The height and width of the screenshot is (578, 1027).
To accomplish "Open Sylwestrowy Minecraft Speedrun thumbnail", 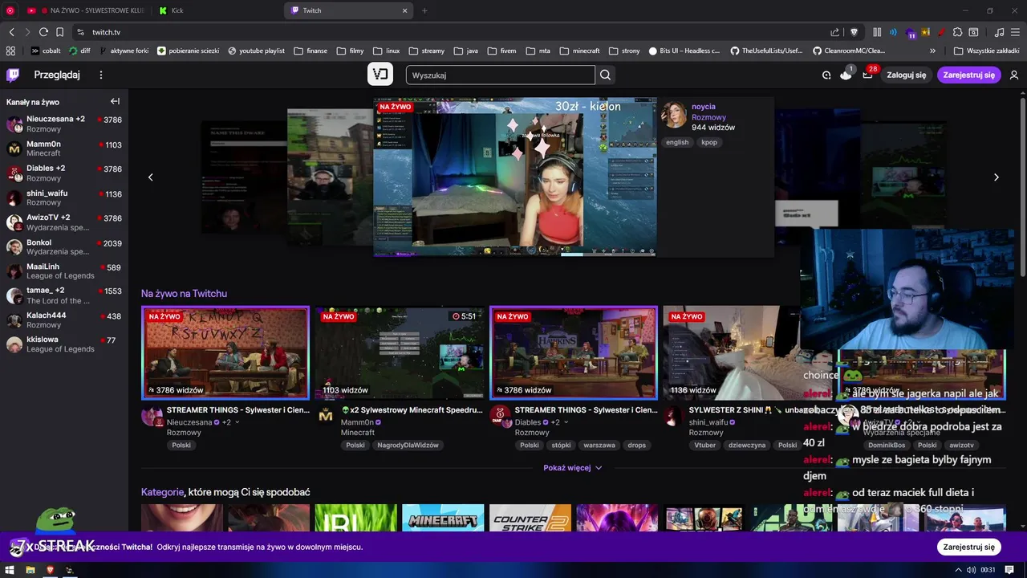I will 400,352.
